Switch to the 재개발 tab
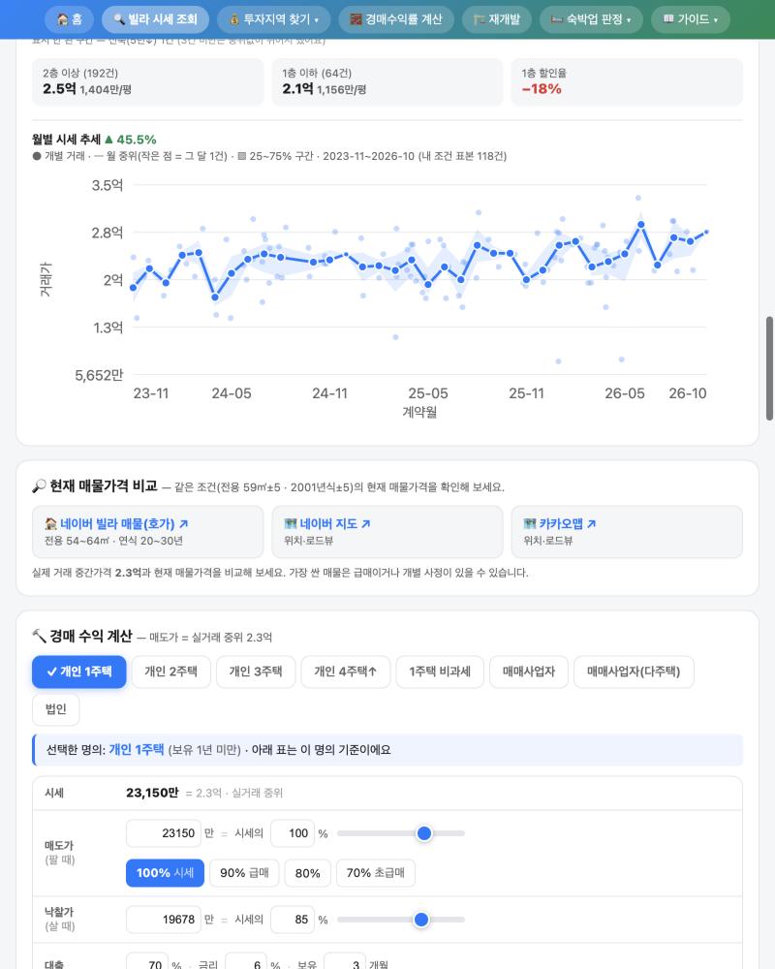The width and height of the screenshot is (775, 969). 497,19
